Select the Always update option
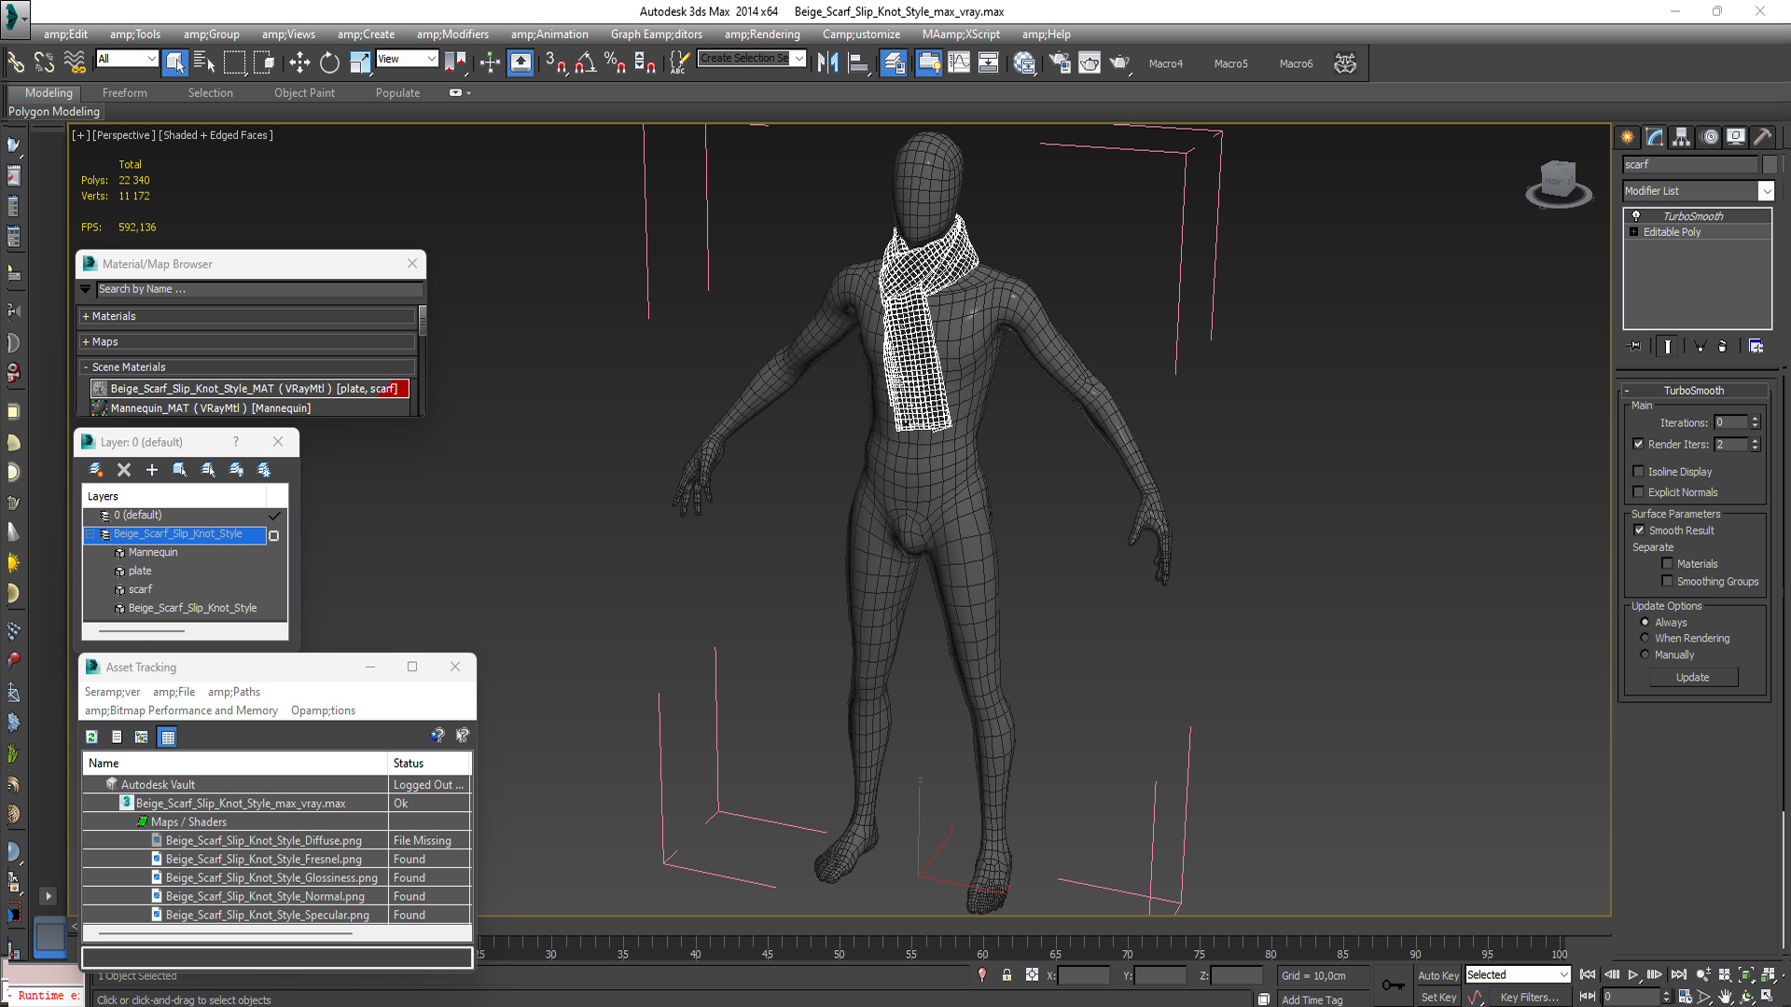 pyautogui.click(x=1645, y=622)
